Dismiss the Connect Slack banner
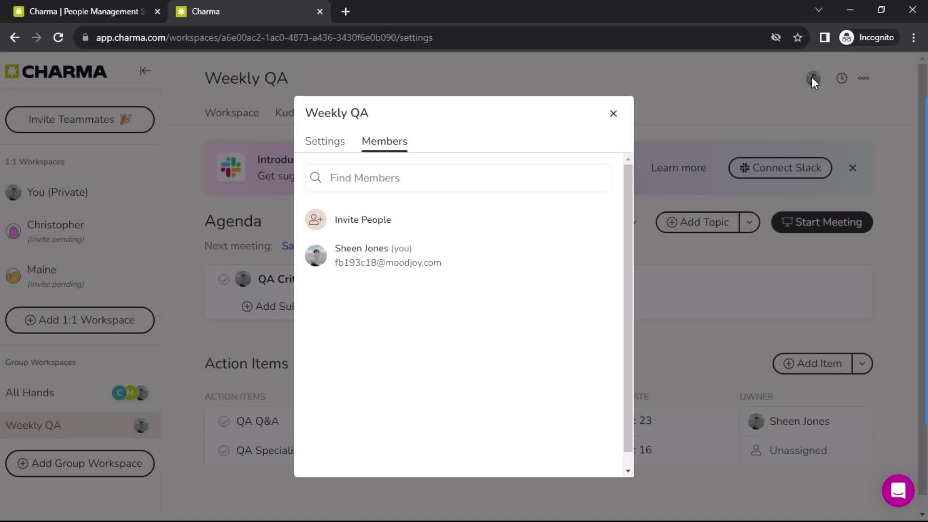928x522 pixels. pyautogui.click(x=852, y=168)
